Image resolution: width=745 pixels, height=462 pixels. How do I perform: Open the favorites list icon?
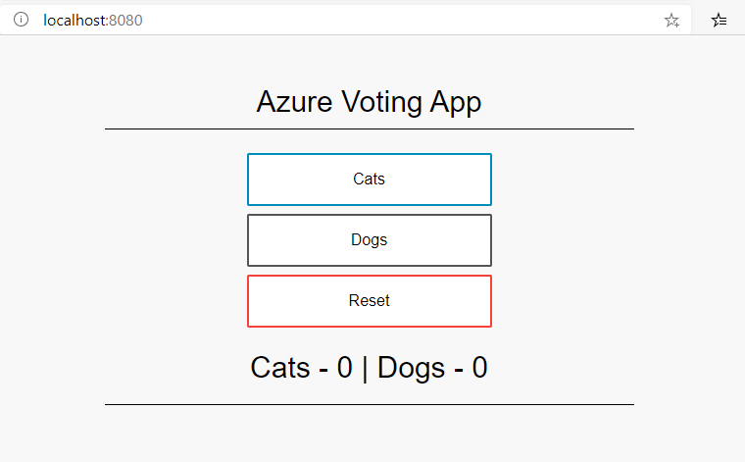pos(720,20)
